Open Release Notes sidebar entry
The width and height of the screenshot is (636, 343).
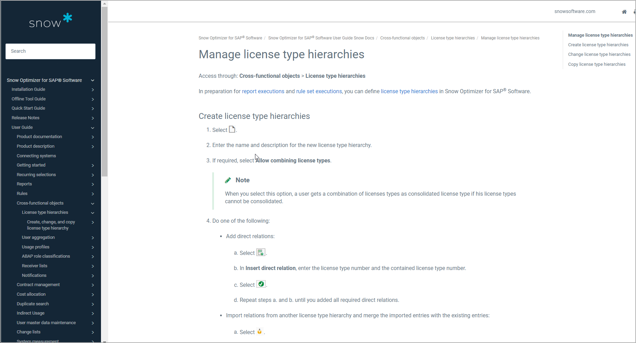25,118
